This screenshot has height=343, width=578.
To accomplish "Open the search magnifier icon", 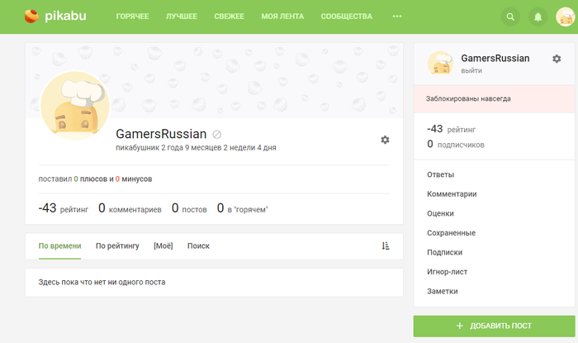I will [510, 17].
